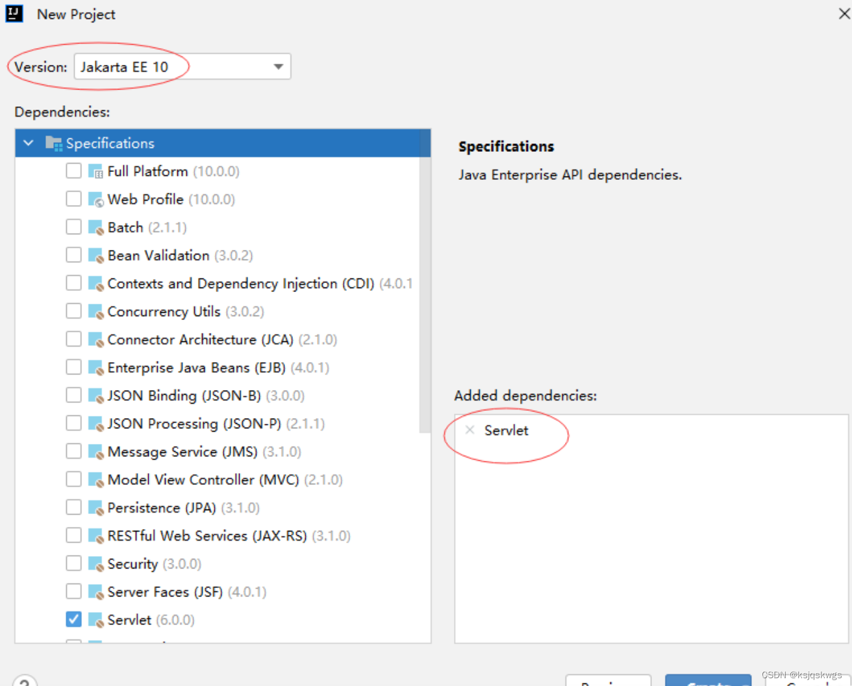The image size is (852, 686).
Task: Enable Message Service (JMS) checkbox
Action: (x=73, y=451)
